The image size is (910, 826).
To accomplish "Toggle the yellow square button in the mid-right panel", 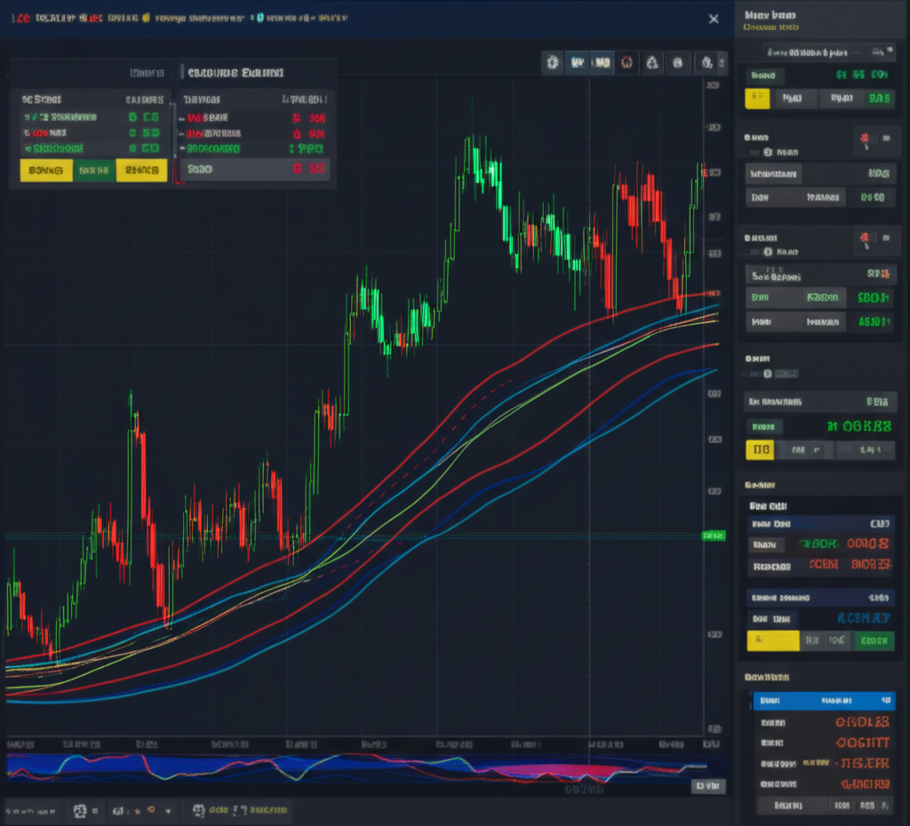I will [x=760, y=450].
